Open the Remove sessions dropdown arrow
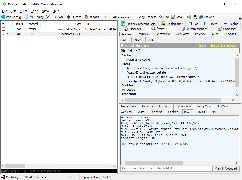The height and width of the screenshot is (180, 242). pyautogui.click(x=51, y=17)
